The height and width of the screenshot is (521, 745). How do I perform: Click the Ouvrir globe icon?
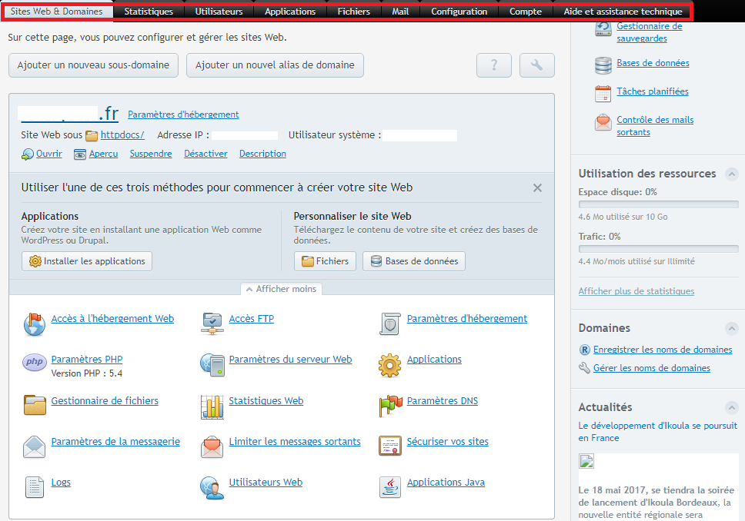pos(28,154)
